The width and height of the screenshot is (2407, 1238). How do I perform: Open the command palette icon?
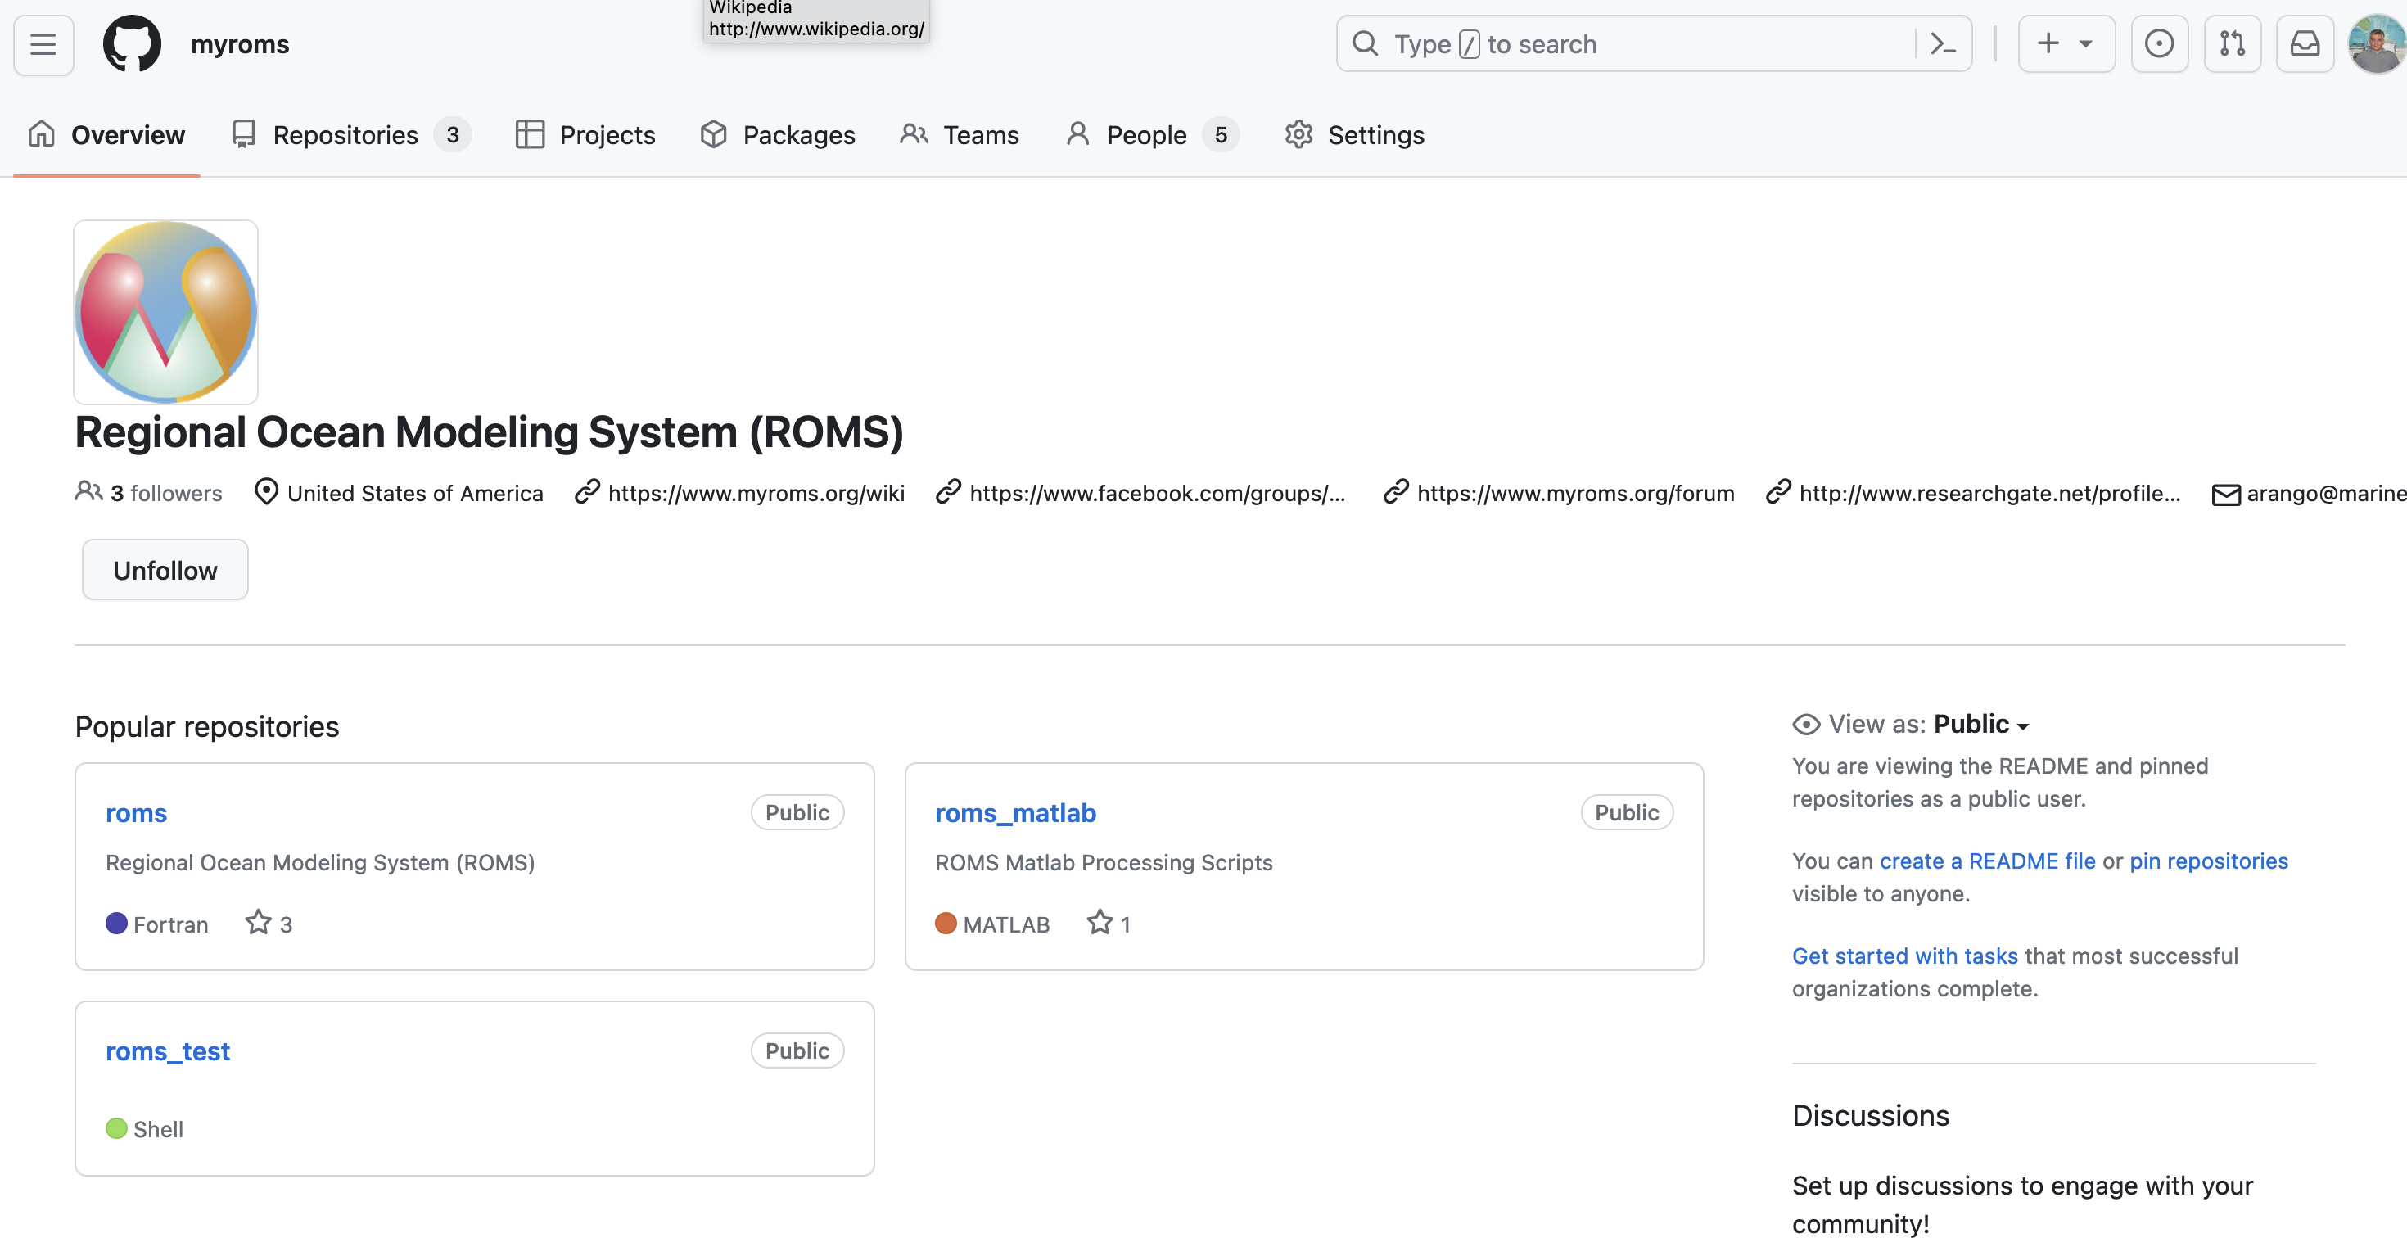[1943, 44]
